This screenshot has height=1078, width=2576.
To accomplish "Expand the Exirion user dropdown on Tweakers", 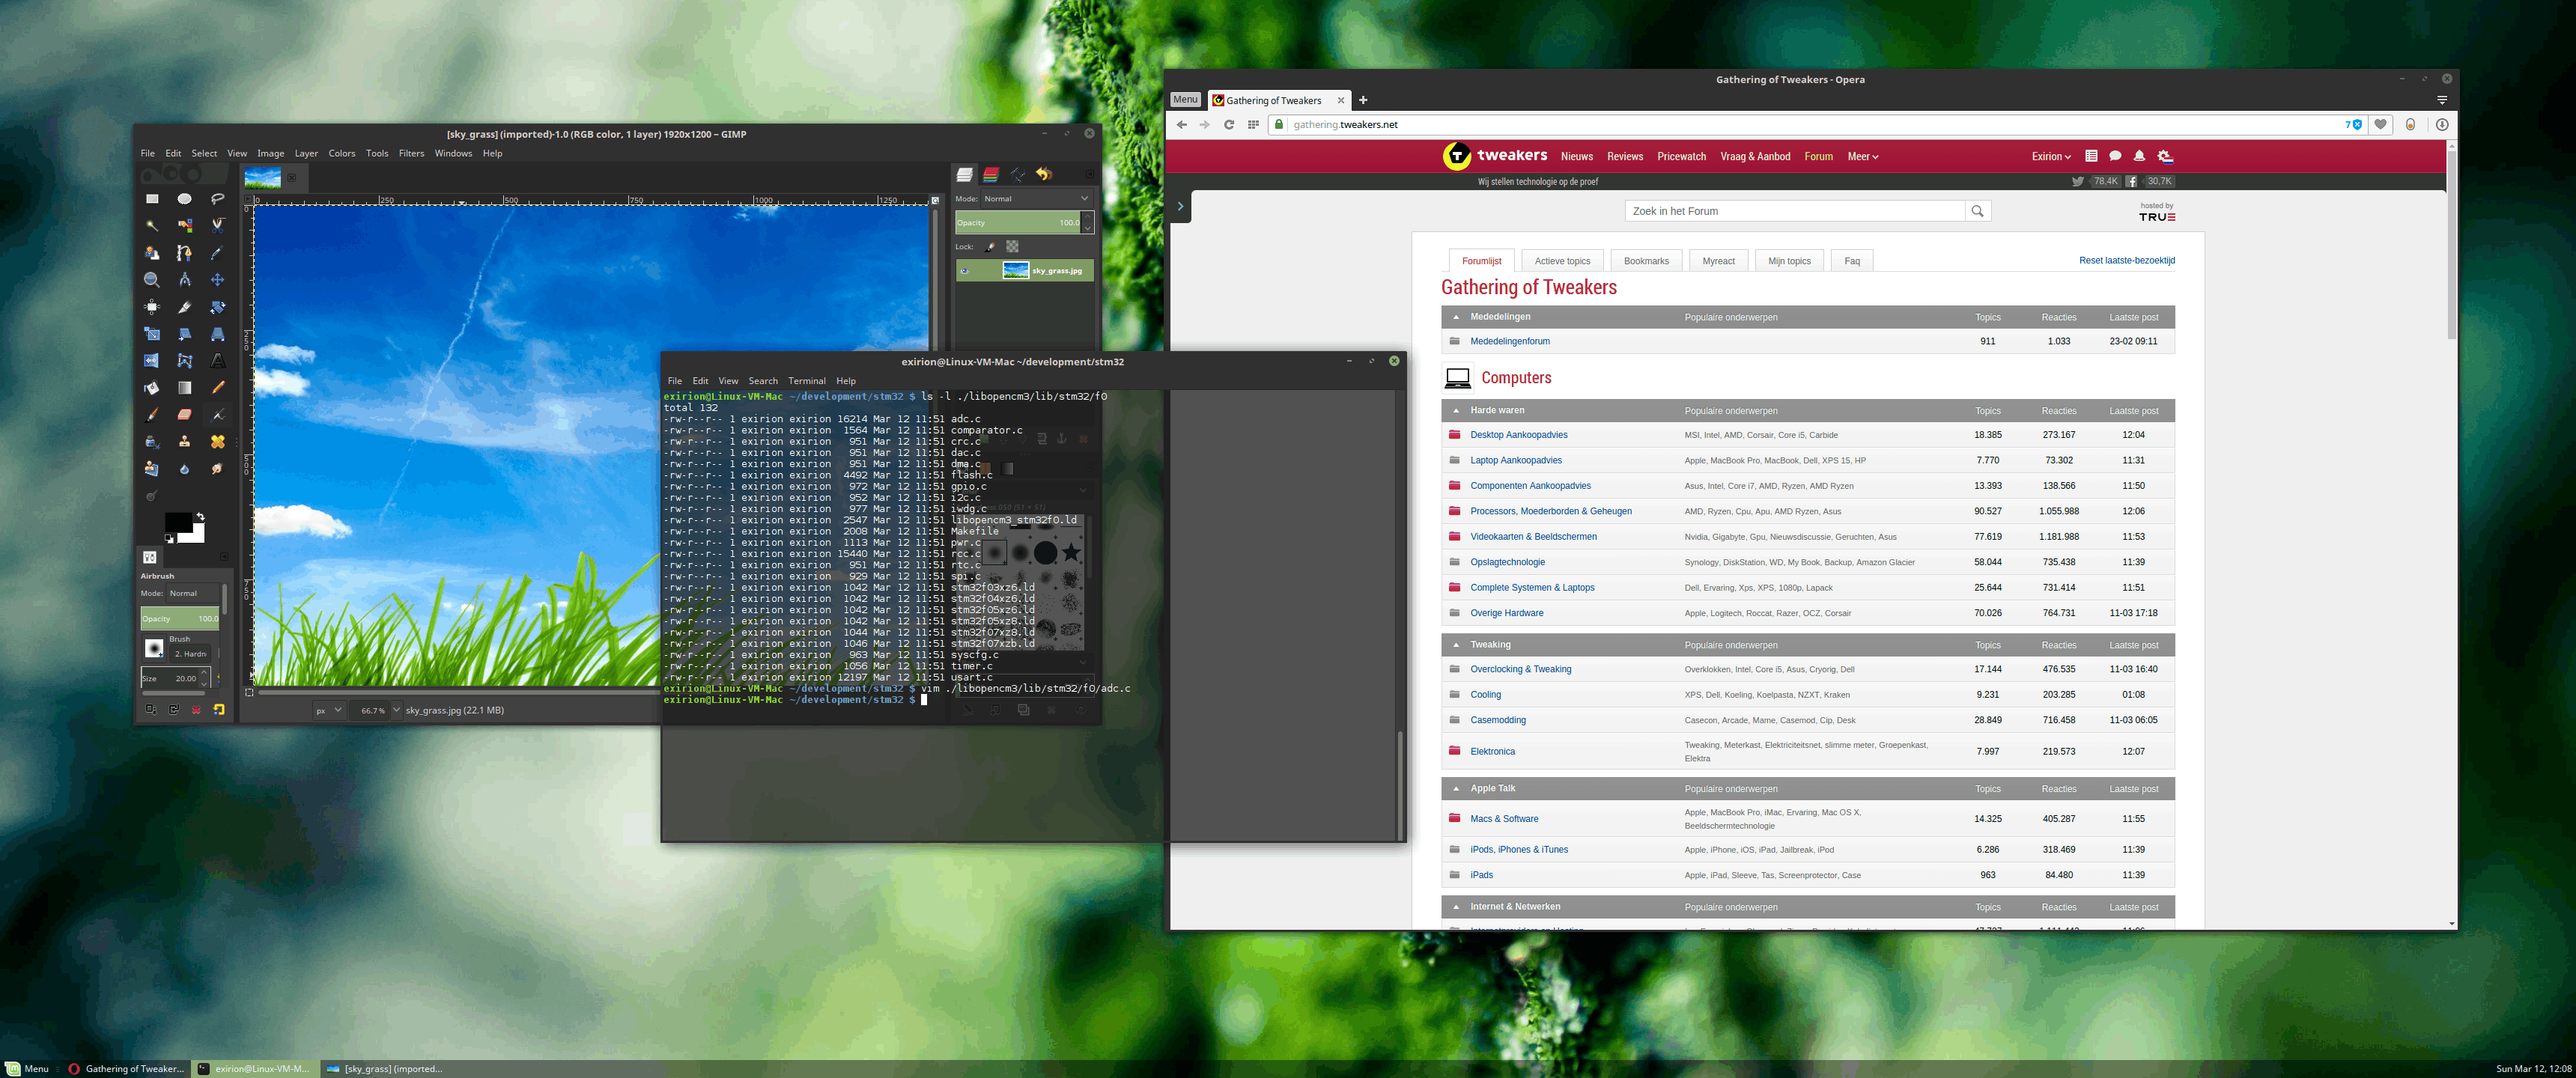I will tap(2050, 157).
